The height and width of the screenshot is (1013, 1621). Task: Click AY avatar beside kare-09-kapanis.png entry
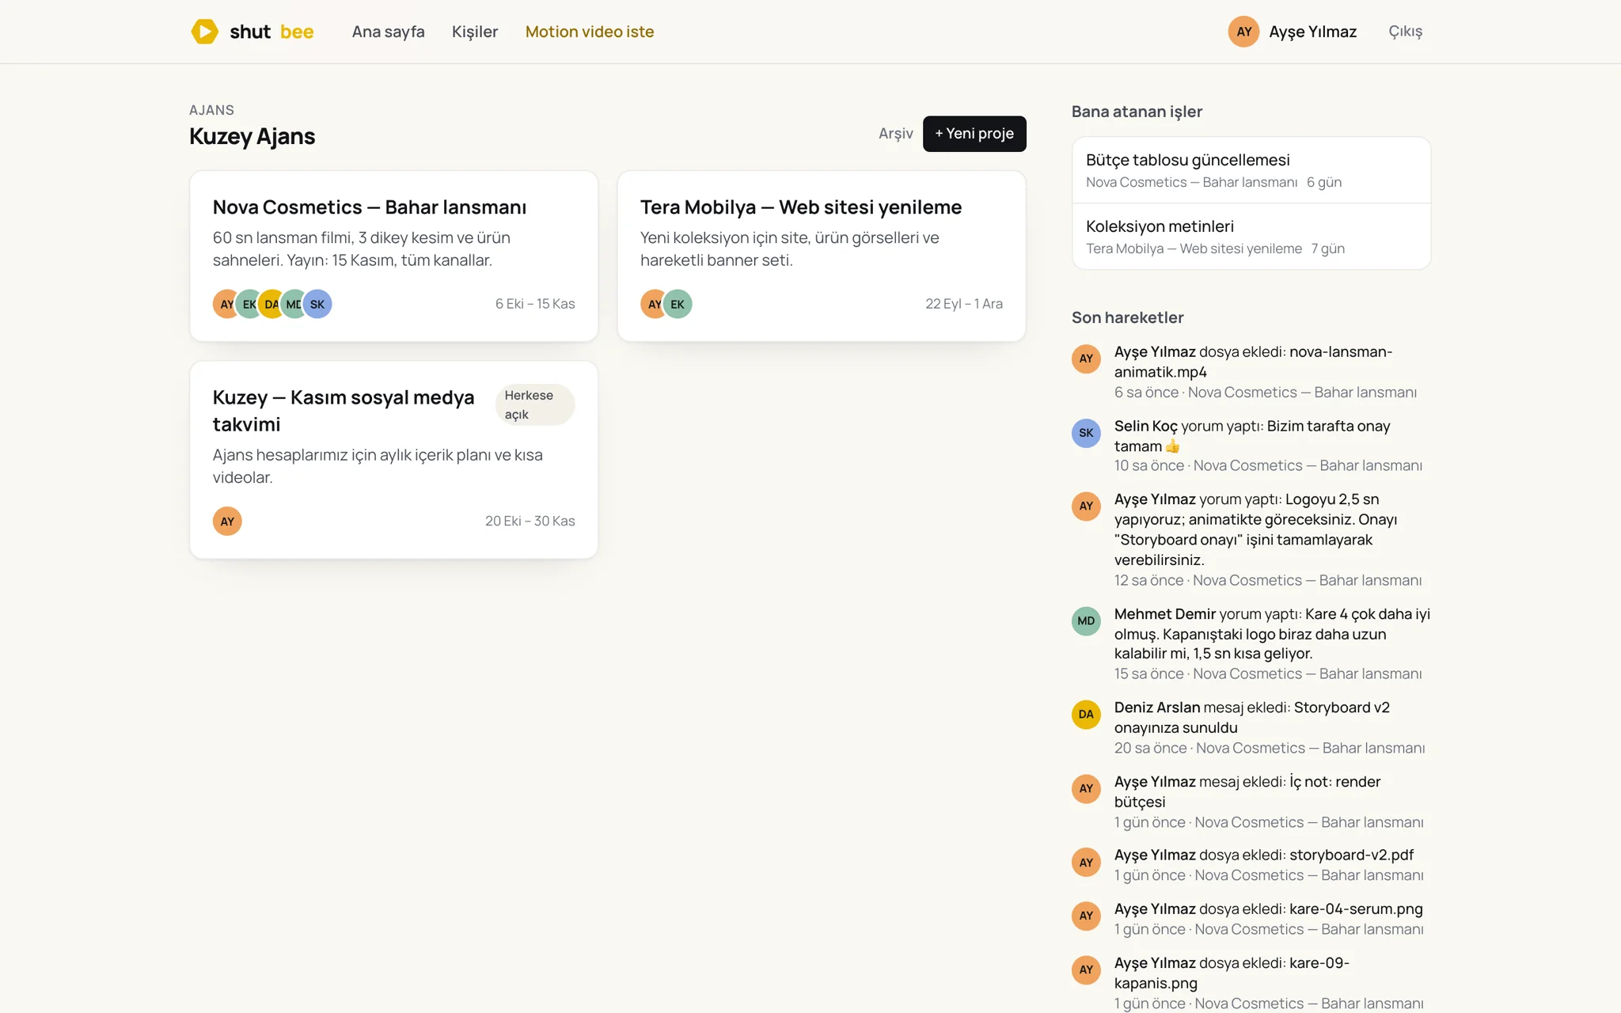pos(1086,969)
